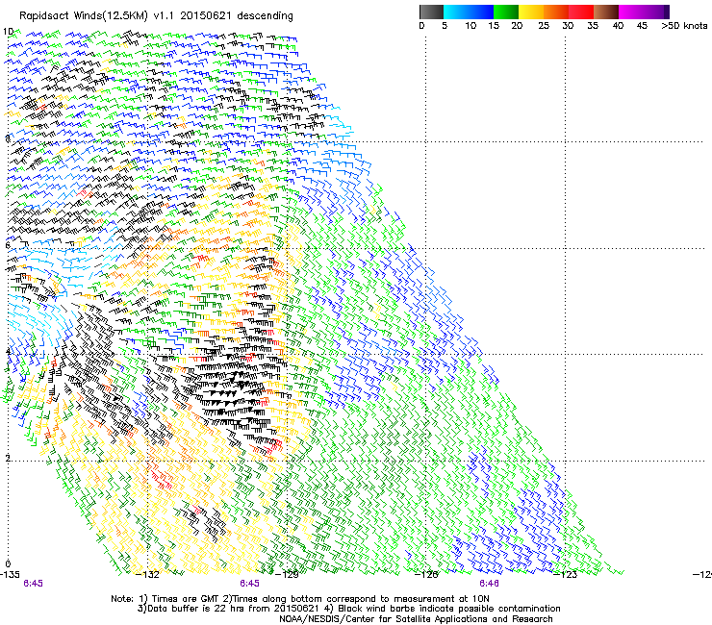Click the NOAA/NESDIS credit line
Viewport: 712px width, 625px height.
tap(416, 619)
